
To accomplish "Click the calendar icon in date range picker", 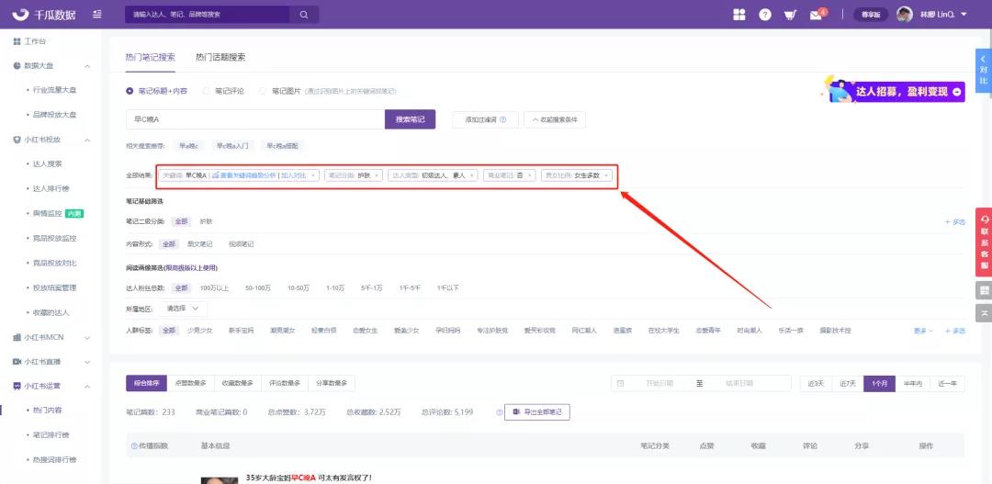I will pos(621,383).
